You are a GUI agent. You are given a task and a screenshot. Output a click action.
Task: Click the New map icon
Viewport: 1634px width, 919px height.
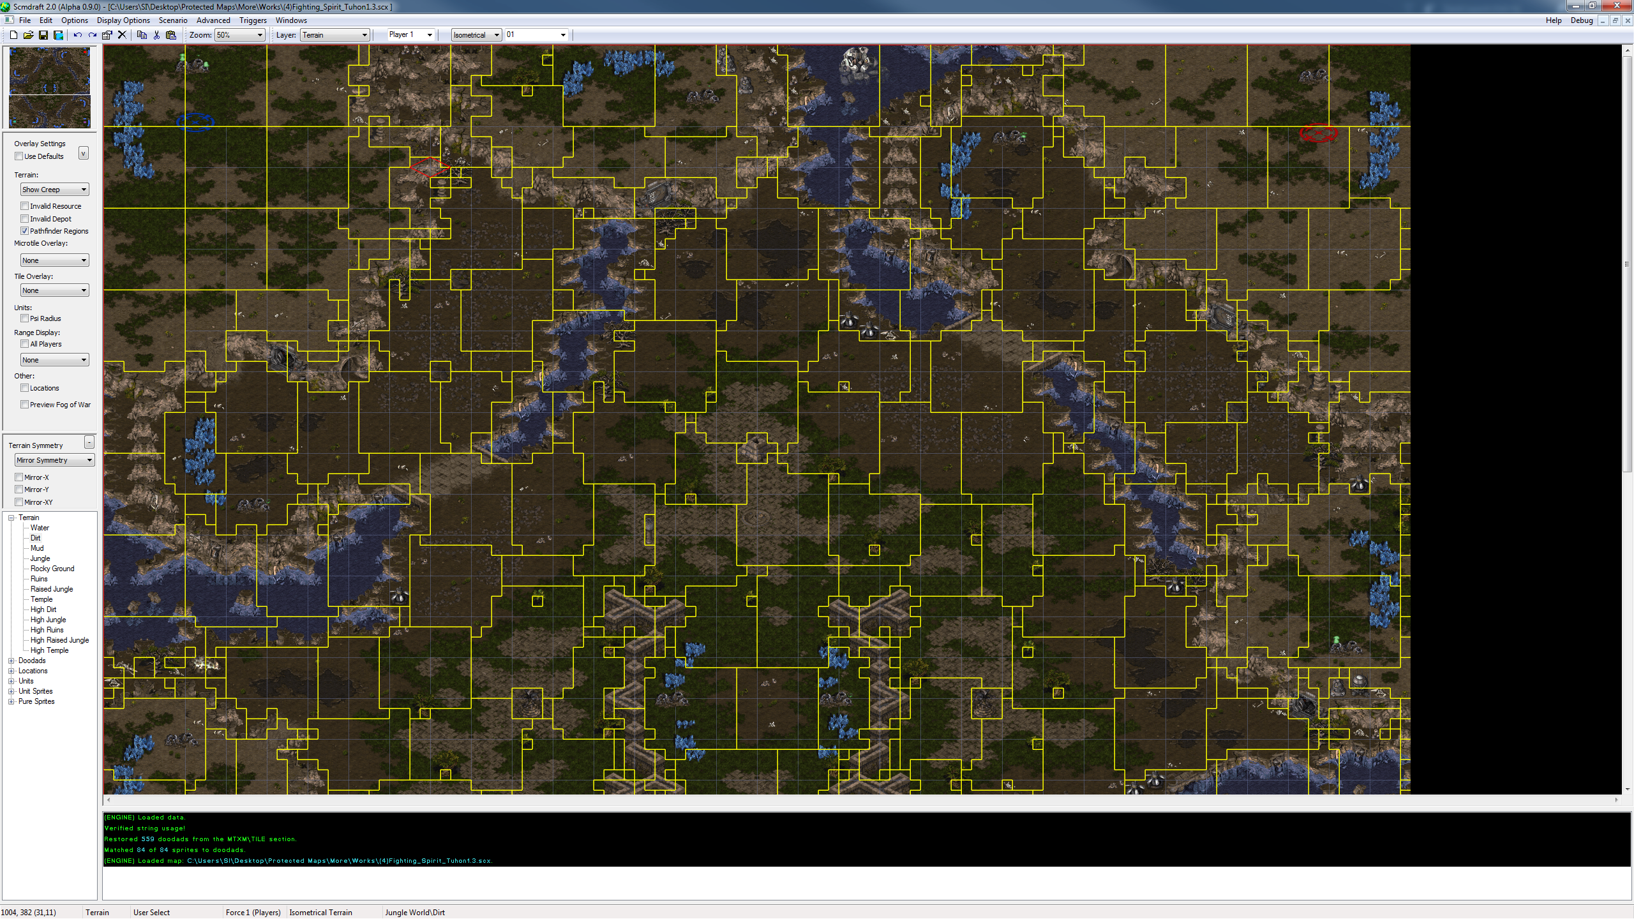13,35
